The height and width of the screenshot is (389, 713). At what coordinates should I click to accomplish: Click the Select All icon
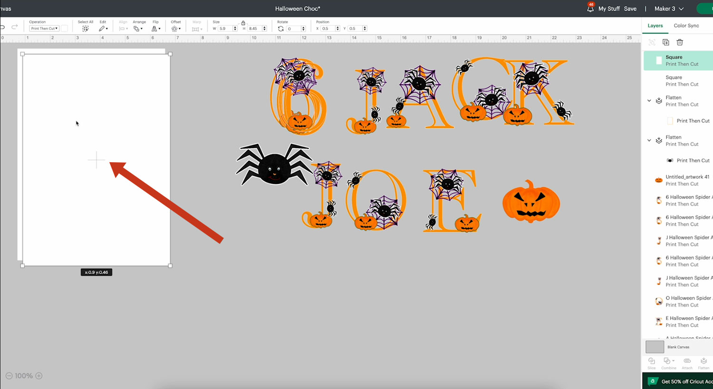coord(85,29)
